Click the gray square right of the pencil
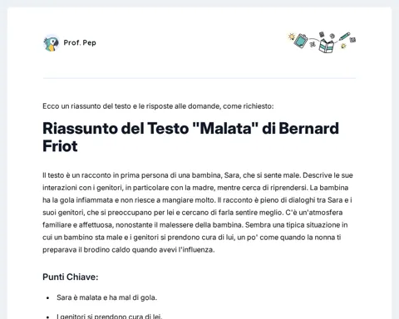Viewport: 399px width, 319px height. pyautogui.click(x=352, y=40)
